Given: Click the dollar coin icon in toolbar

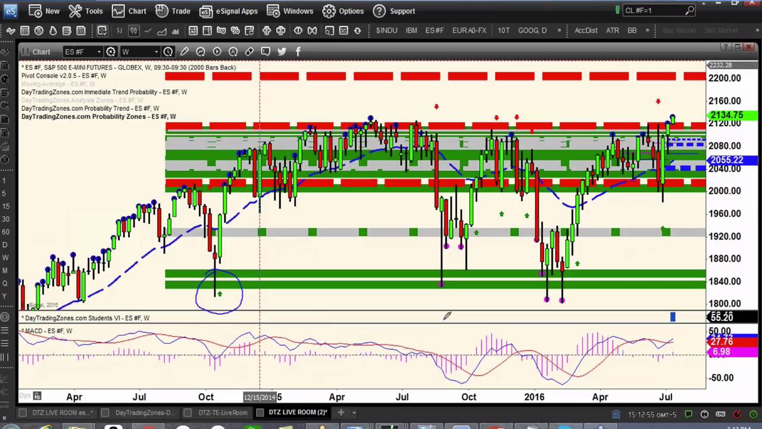Looking at the screenshot, I should point(39,30).
